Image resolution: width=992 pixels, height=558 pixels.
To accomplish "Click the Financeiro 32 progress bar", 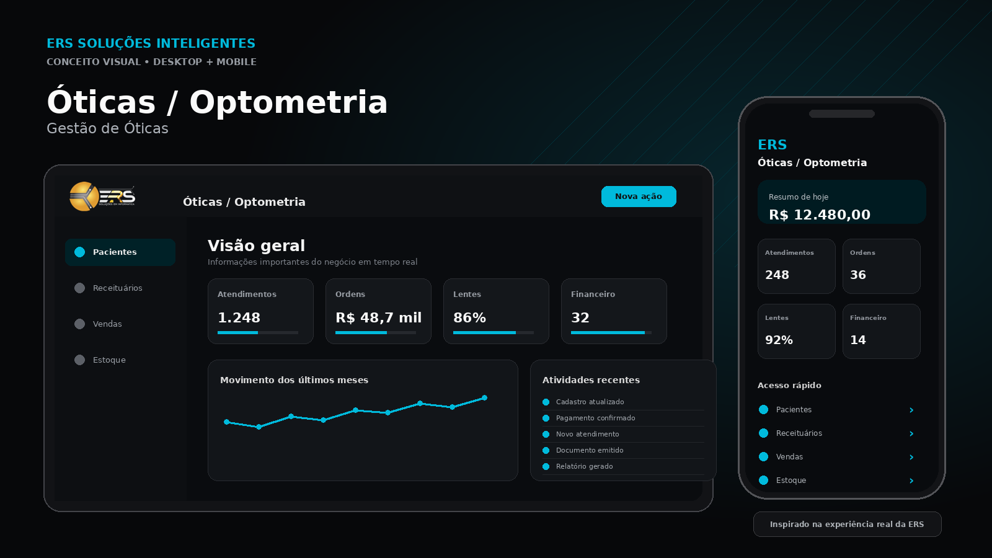I will (x=611, y=333).
